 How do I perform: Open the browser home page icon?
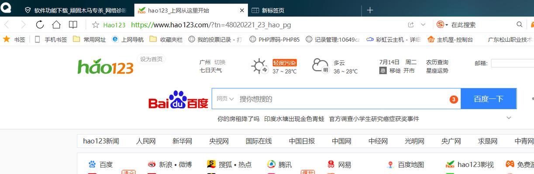point(56,24)
